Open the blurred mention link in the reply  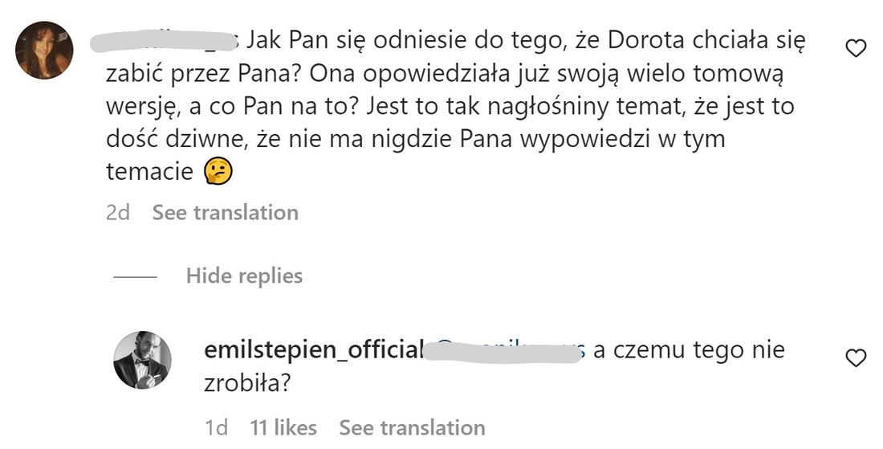coord(506,351)
